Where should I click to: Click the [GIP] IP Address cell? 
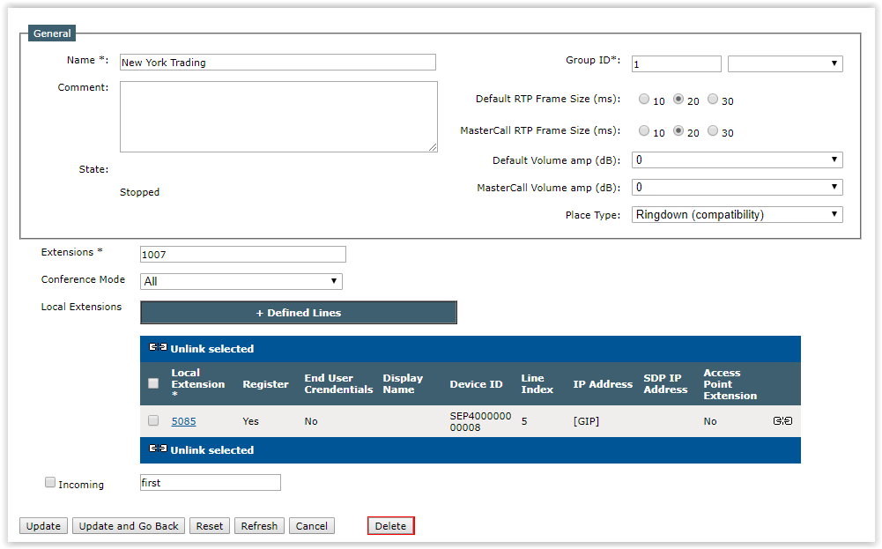[586, 421]
